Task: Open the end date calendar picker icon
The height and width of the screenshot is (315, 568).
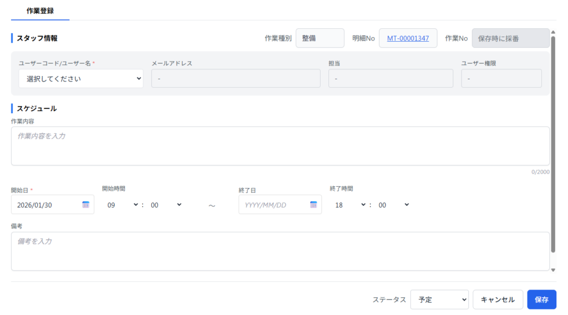Action: click(x=313, y=205)
